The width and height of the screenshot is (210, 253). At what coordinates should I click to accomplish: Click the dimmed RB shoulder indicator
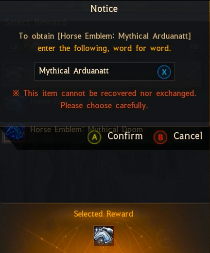pyautogui.click(x=194, y=47)
